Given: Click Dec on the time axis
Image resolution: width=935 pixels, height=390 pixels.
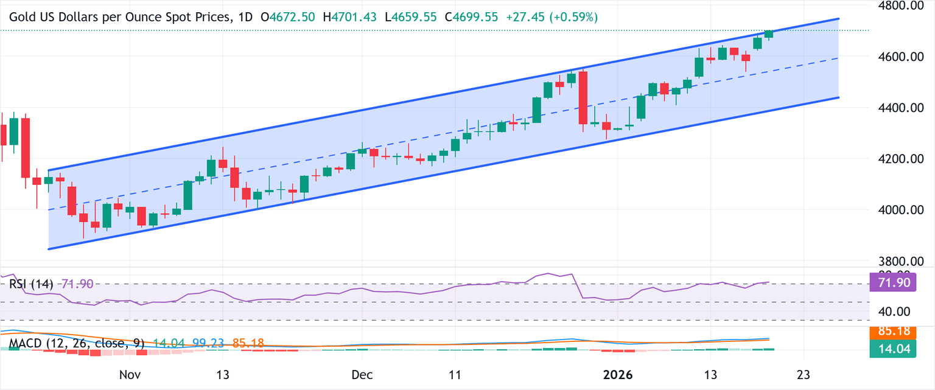Looking at the screenshot, I should tap(362, 375).
